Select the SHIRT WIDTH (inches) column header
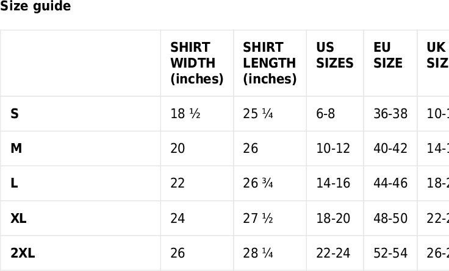Image resolution: width=449 pixels, height=271 pixels. click(x=197, y=63)
